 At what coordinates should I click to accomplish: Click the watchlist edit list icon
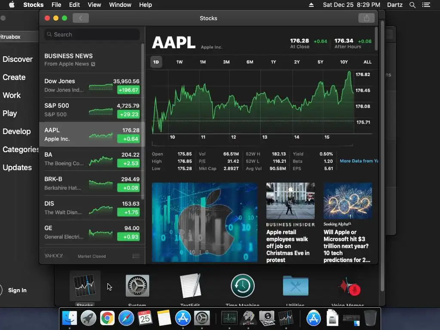point(136,256)
